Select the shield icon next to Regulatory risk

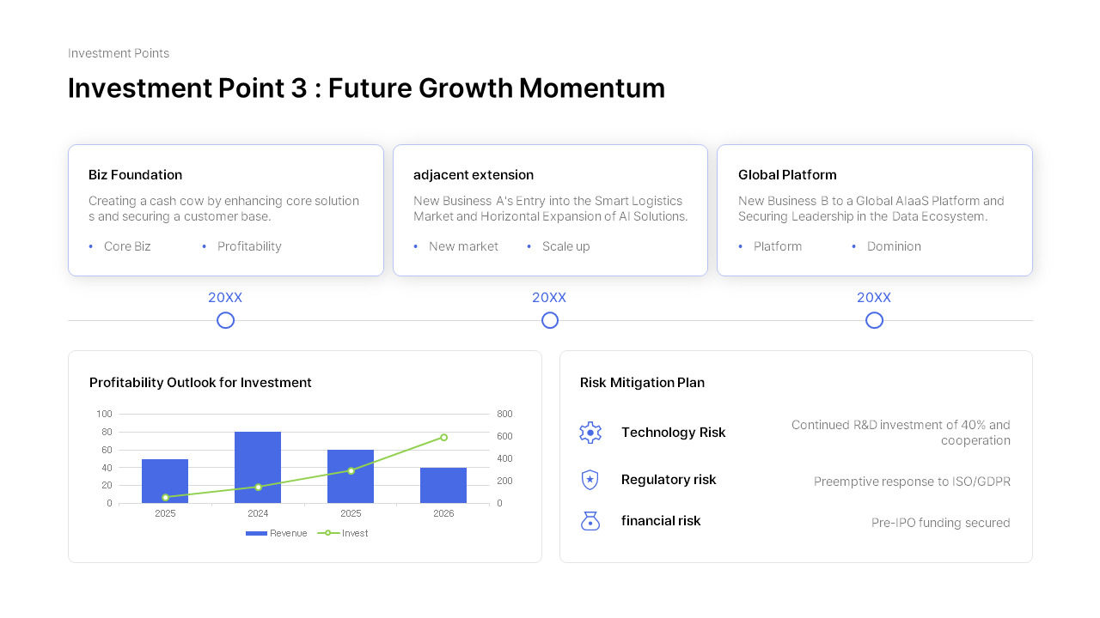[590, 480]
